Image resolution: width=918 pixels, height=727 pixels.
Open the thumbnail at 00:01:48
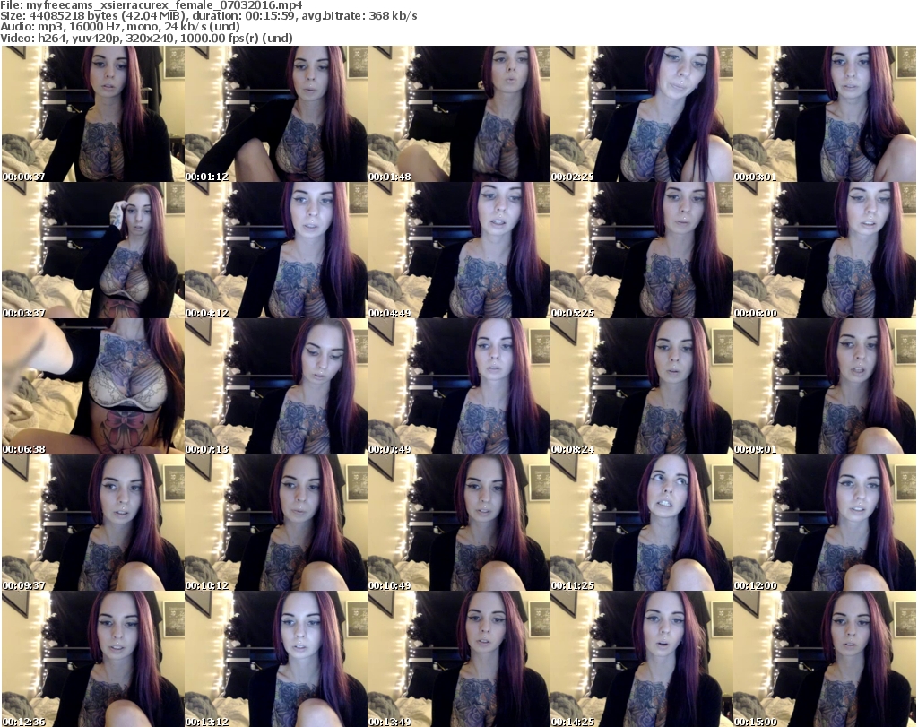(458, 114)
